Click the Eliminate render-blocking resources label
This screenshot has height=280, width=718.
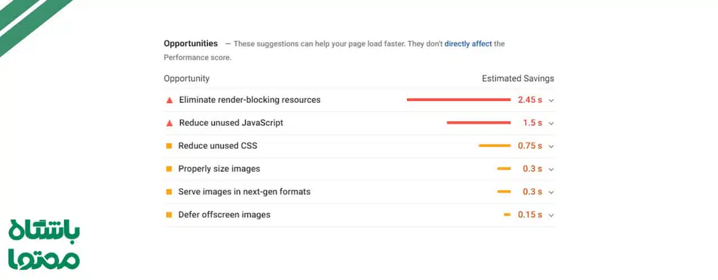(250, 100)
